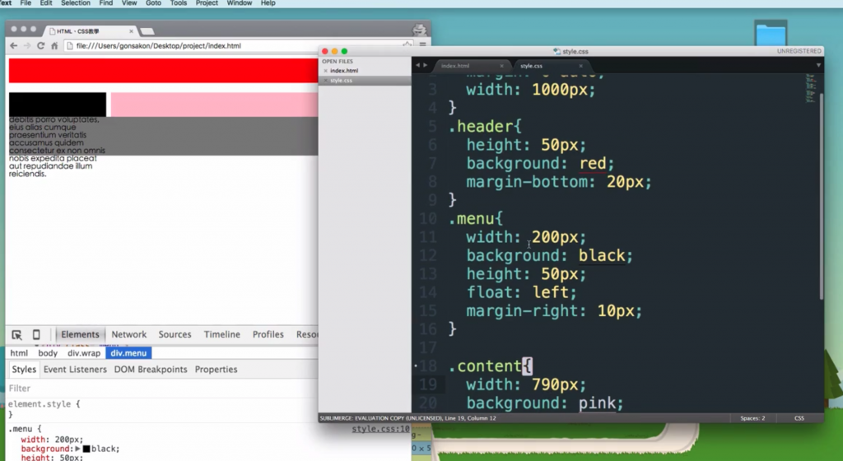Click the red value on line 7
Image resolution: width=843 pixels, height=461 pixels.
[x=593, y=163]
